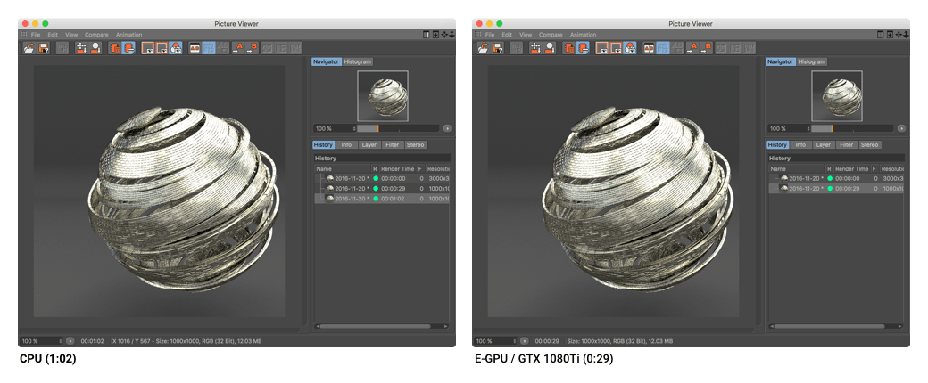The image size is (928, 383).
Task: Switch to the Info tab in CPU window
Action: 347,145
